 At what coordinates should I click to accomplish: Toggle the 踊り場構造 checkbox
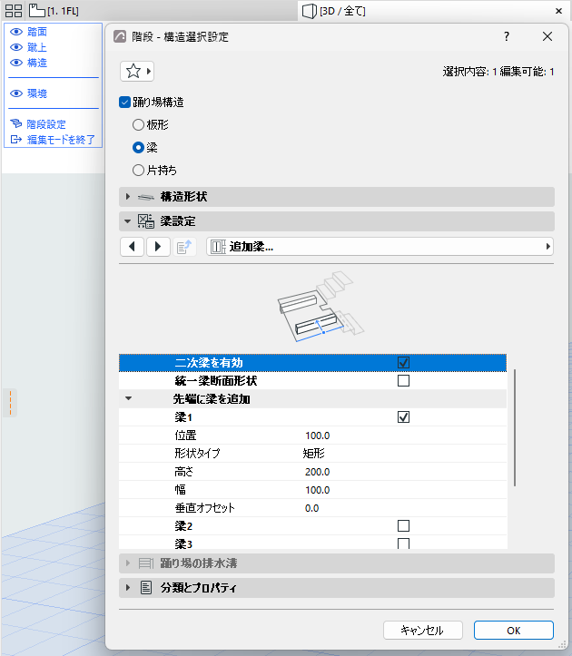(x=124, y=103)
